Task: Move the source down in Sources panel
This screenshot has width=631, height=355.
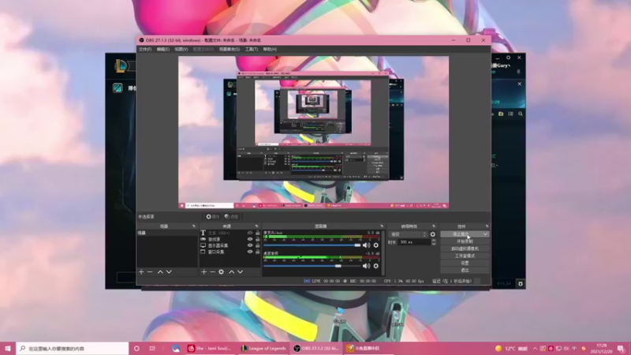Action: coord(241,272)
